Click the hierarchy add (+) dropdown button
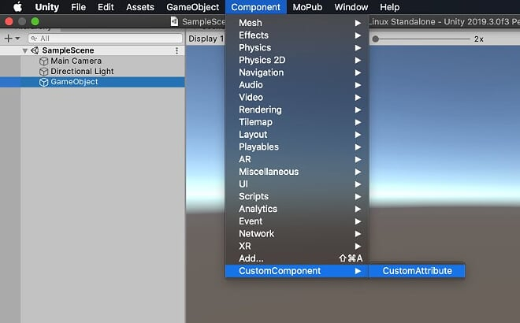The height and width of the screenshot is (323, 520). (13, 39)
